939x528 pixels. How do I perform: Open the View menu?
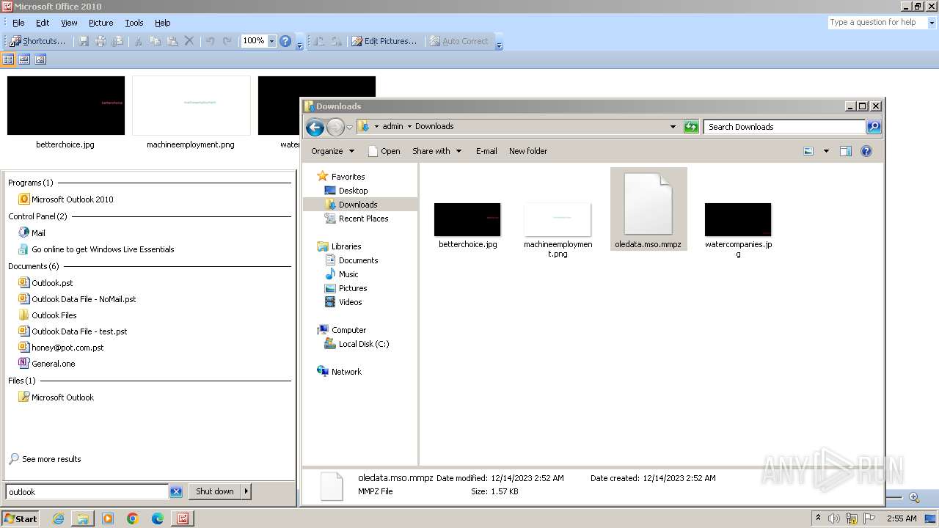69,23
